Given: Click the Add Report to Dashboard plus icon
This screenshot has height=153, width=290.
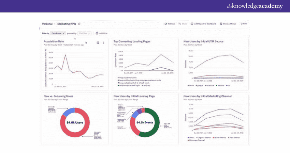Looking at the screenshot, I should click(192, 24).
